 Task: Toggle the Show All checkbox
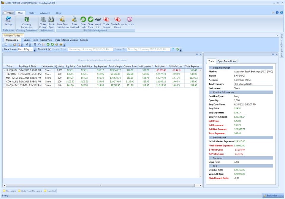pyautogui.click(x=50, y=49)
